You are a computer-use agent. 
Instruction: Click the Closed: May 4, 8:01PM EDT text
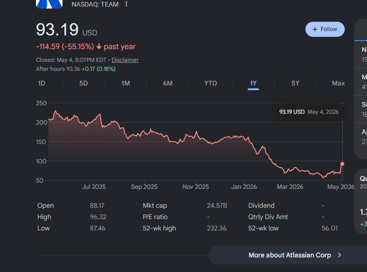tap(71, 60)
